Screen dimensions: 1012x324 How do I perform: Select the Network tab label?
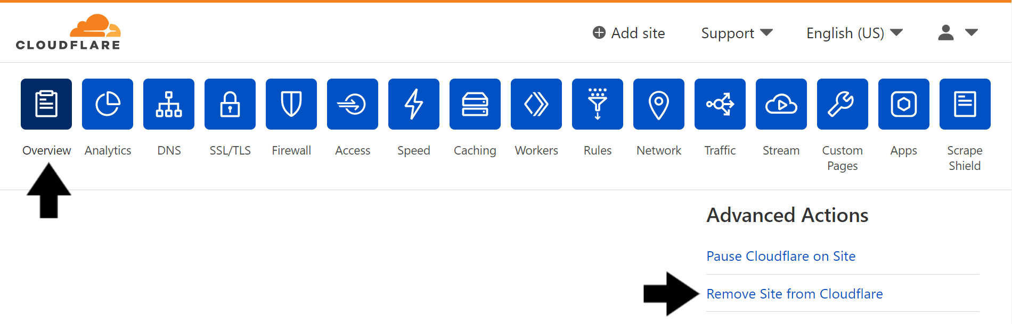659,150
